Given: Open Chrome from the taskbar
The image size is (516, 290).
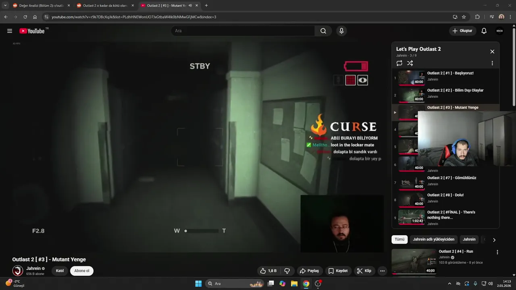Looking at the screenshot, I should point(306,284).
